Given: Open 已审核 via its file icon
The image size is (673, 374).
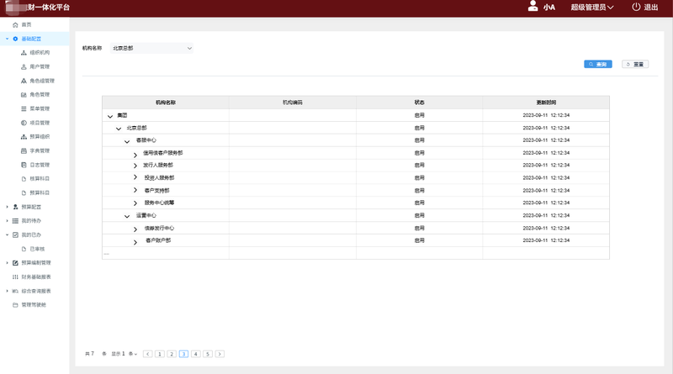Looking at the screenshot, I should coord(24,249).
